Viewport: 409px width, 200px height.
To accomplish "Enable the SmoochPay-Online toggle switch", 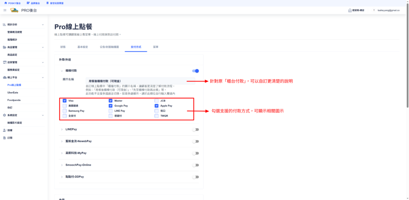I will pyautogui.click(x=195, y=165).
